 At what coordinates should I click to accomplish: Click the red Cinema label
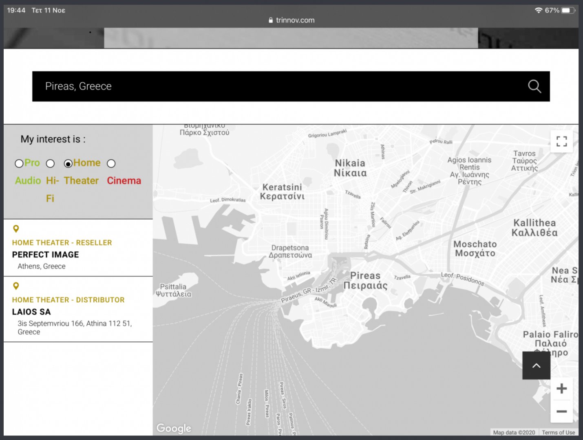click(x=124, y=180)
